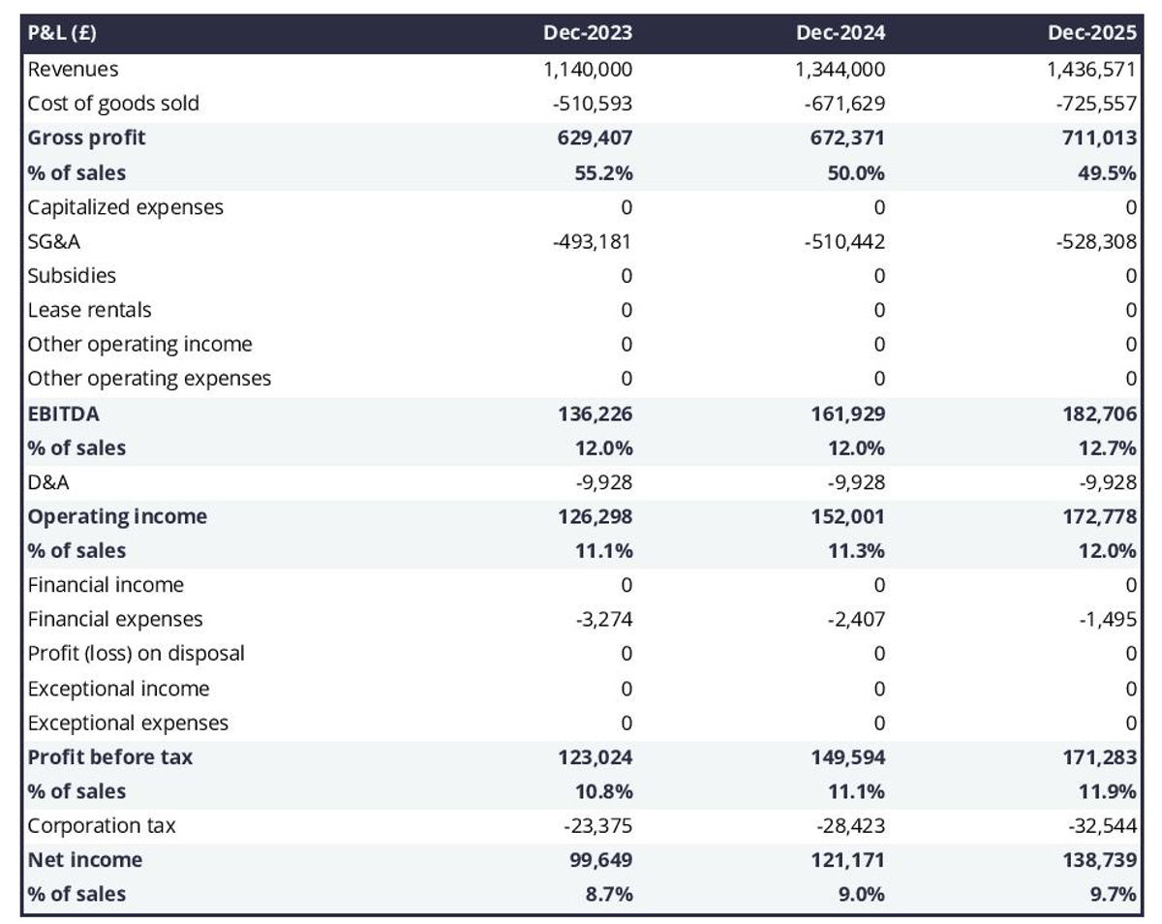Click the SG&A row label
Screen dimensions: 1162x924
54,241
